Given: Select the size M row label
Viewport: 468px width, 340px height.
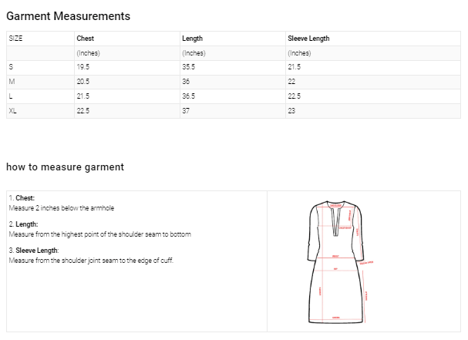Looking at the screenshot, I should point(12,82).
